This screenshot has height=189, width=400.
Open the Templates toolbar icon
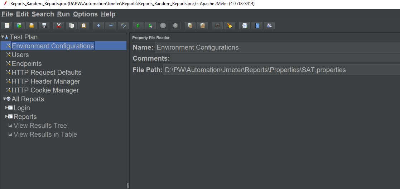(x=19, y=25)
